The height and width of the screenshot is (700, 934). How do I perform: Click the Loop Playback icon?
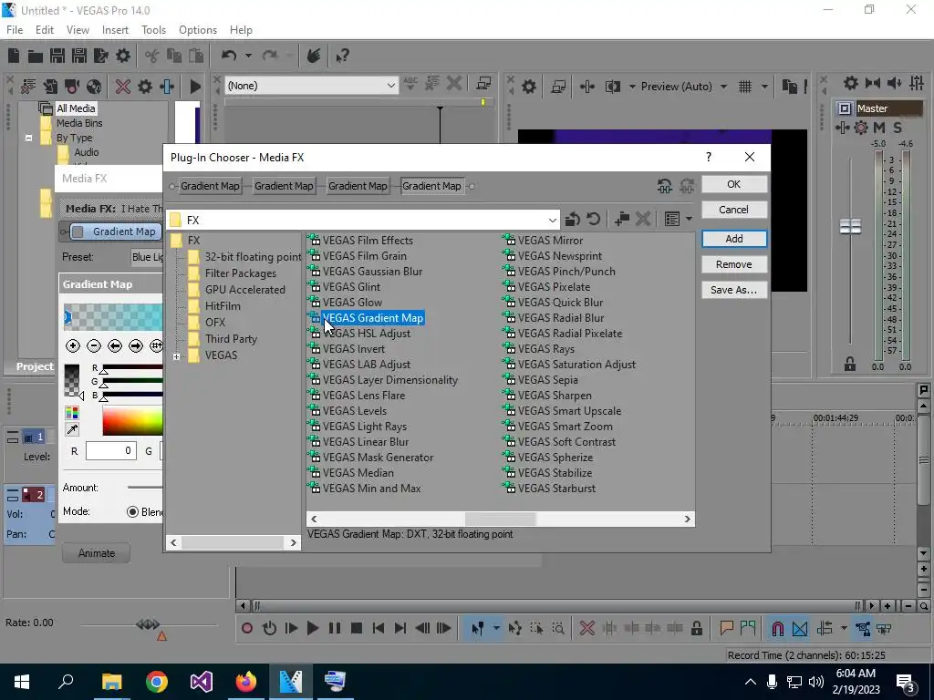click(269, 628)
